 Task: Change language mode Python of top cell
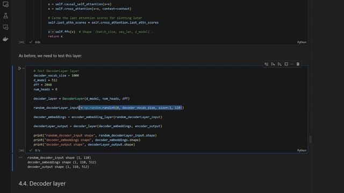[302, 42]
